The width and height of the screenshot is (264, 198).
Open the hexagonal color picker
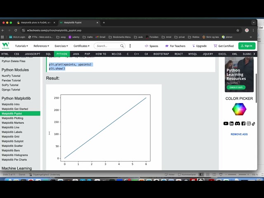tap(239, 109)
